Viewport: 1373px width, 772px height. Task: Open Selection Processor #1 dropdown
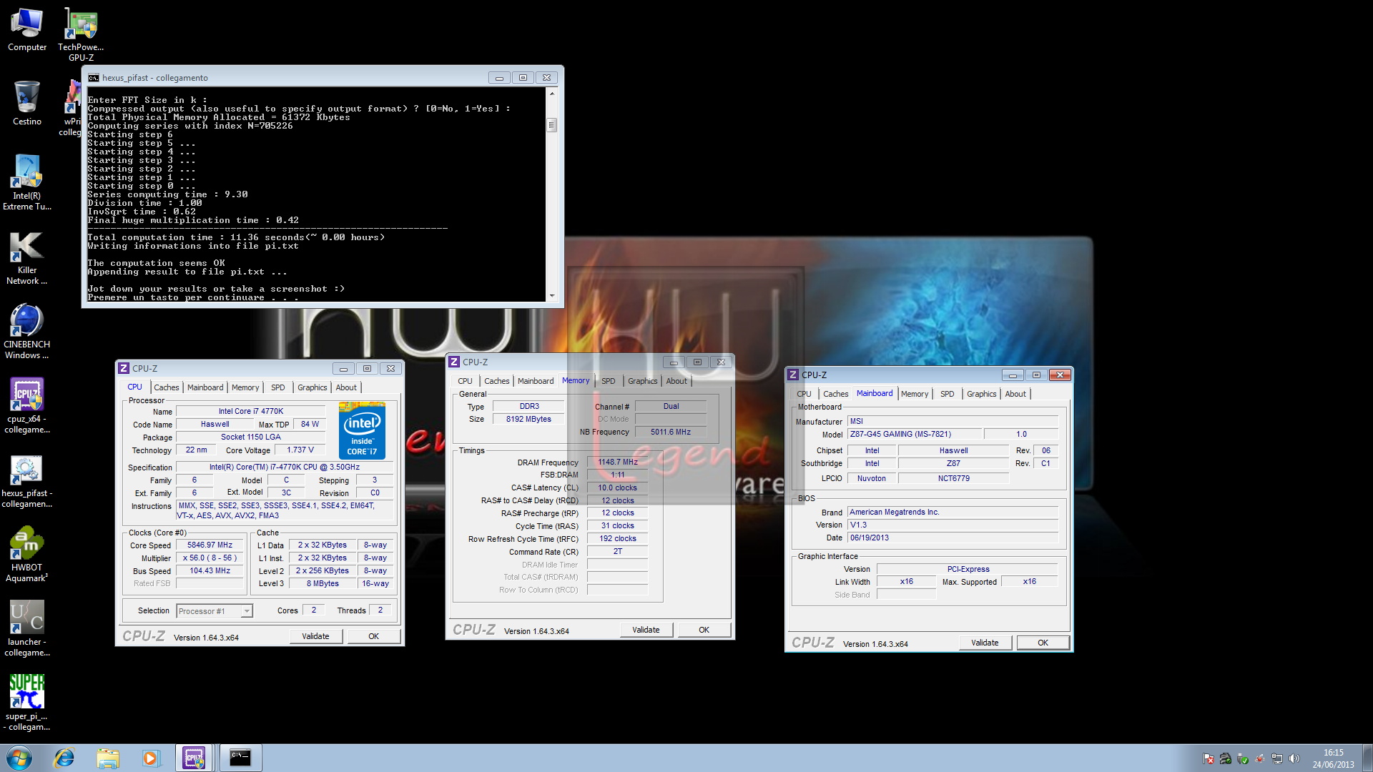[x=215, y=611]
